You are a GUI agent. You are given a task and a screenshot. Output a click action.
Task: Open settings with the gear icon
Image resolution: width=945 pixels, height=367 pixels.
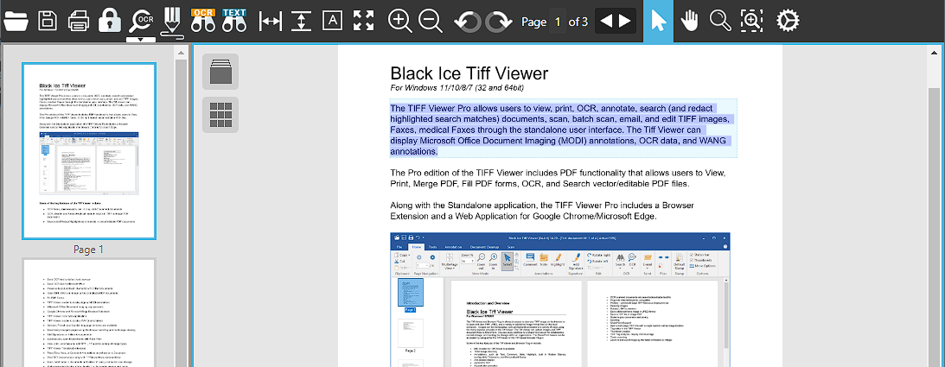[787, 21]
